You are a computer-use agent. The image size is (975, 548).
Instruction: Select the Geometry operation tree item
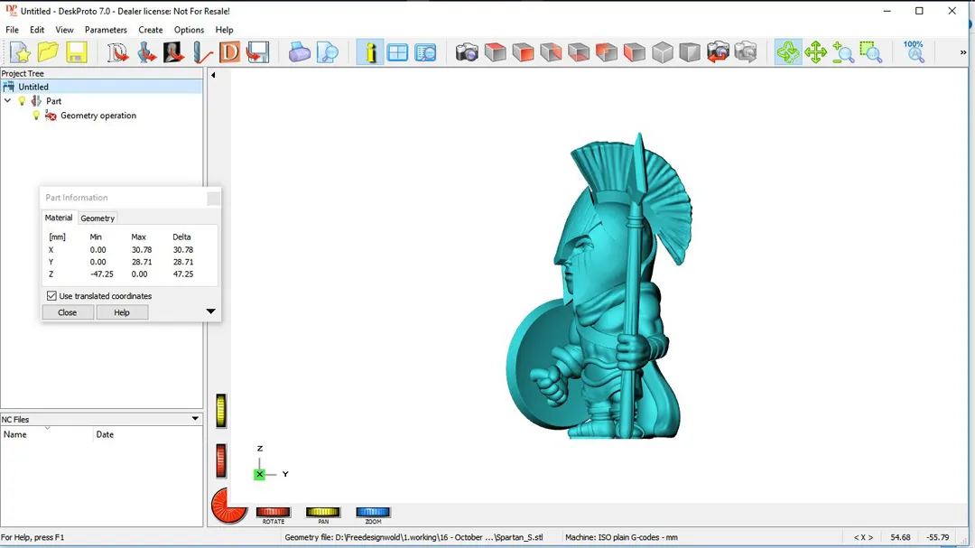tap(98, 116)
